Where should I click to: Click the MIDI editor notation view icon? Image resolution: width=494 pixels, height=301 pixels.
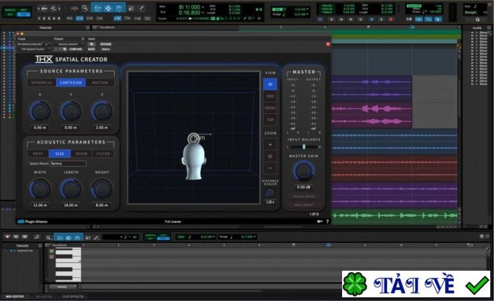37,237
